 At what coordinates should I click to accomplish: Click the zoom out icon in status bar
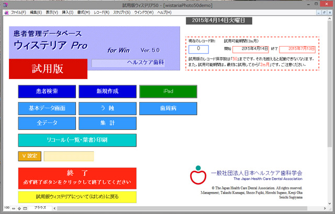pos(13,208)
